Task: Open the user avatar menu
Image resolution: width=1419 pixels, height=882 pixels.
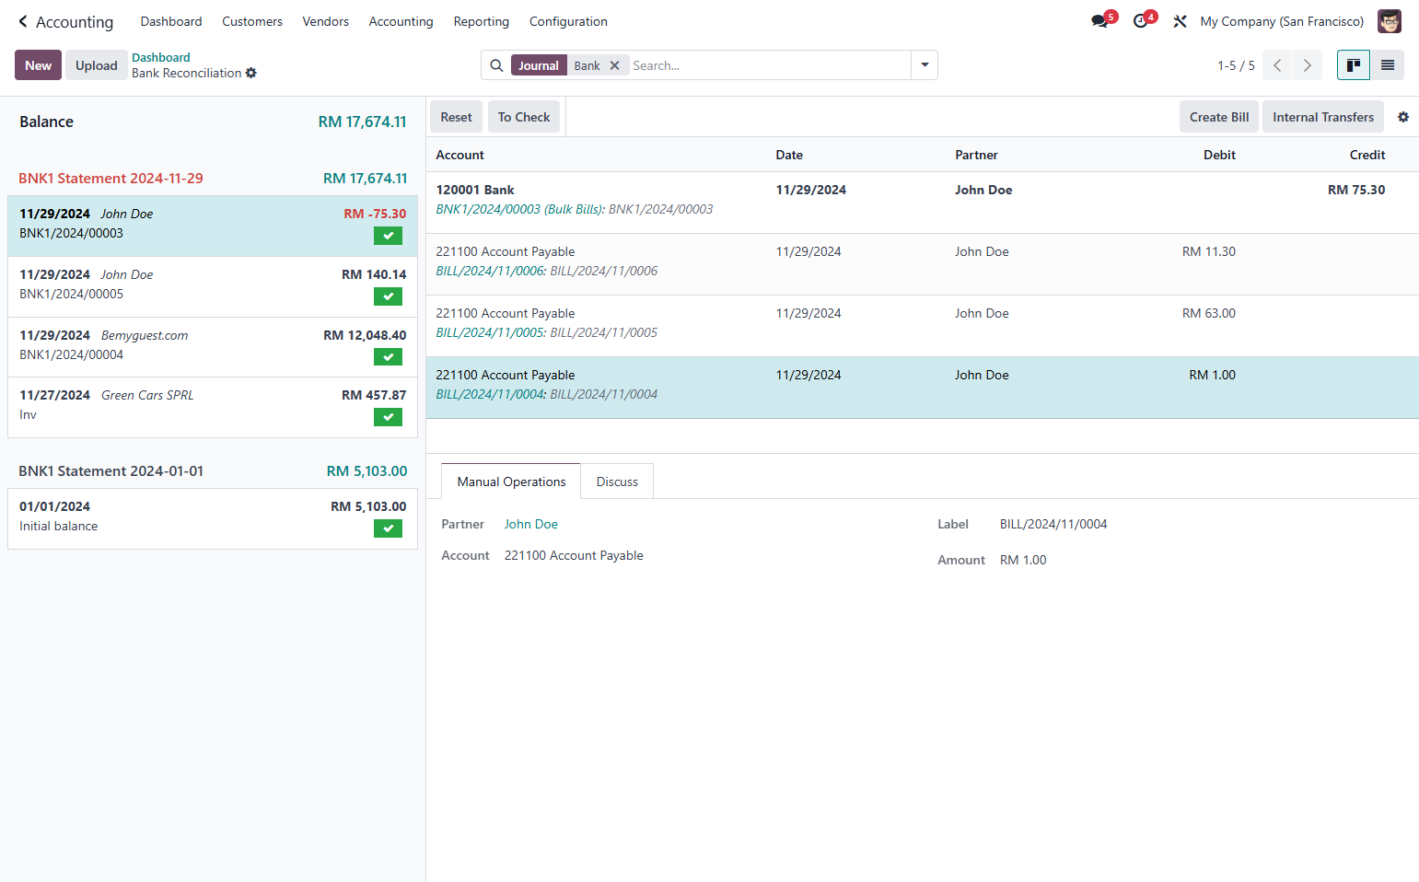Action: point(1389,21)
